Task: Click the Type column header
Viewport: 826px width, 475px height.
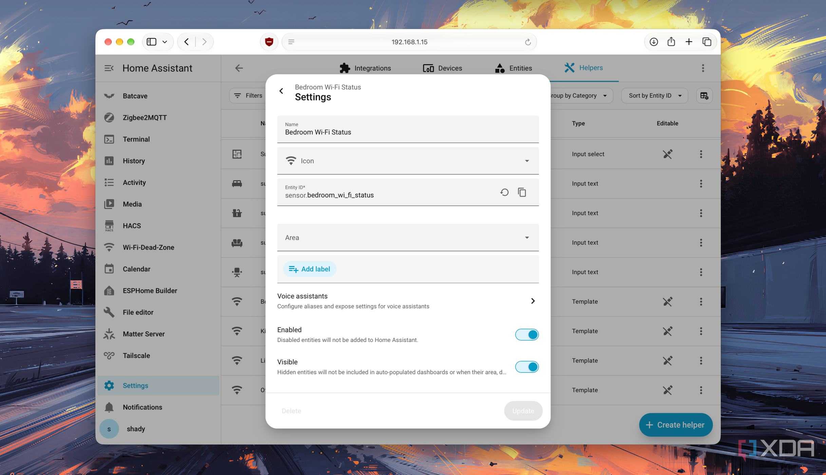Action: pos(578,123)
